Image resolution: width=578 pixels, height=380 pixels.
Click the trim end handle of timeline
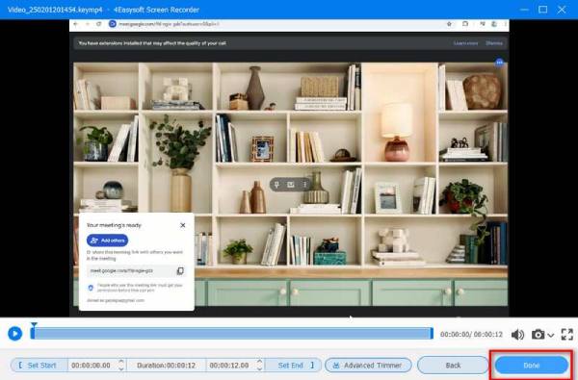coord(432,333)
